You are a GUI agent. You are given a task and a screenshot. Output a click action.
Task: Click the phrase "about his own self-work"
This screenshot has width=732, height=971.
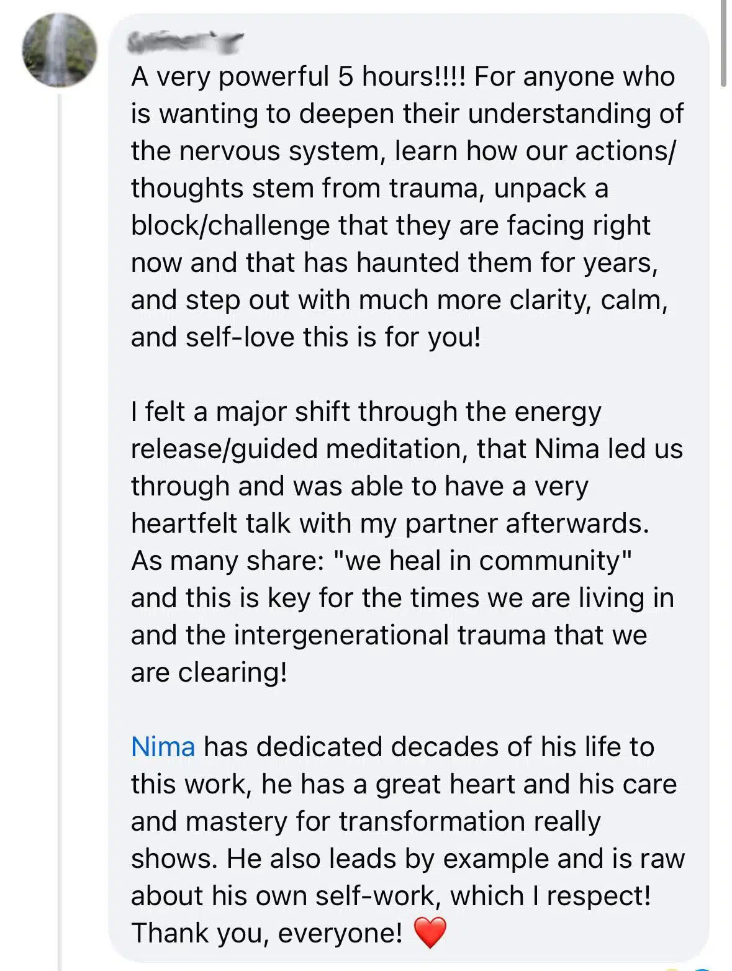[x=286, y=896]
